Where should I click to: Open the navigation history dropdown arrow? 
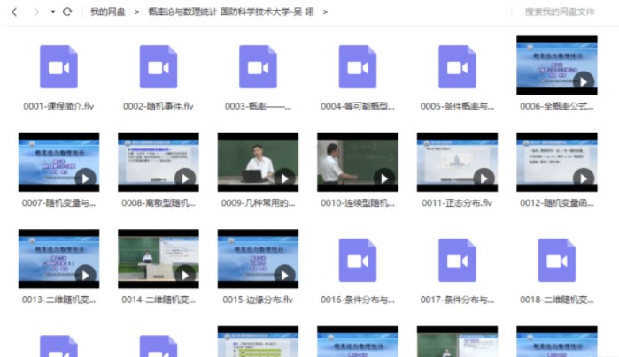tap(53, 11)
